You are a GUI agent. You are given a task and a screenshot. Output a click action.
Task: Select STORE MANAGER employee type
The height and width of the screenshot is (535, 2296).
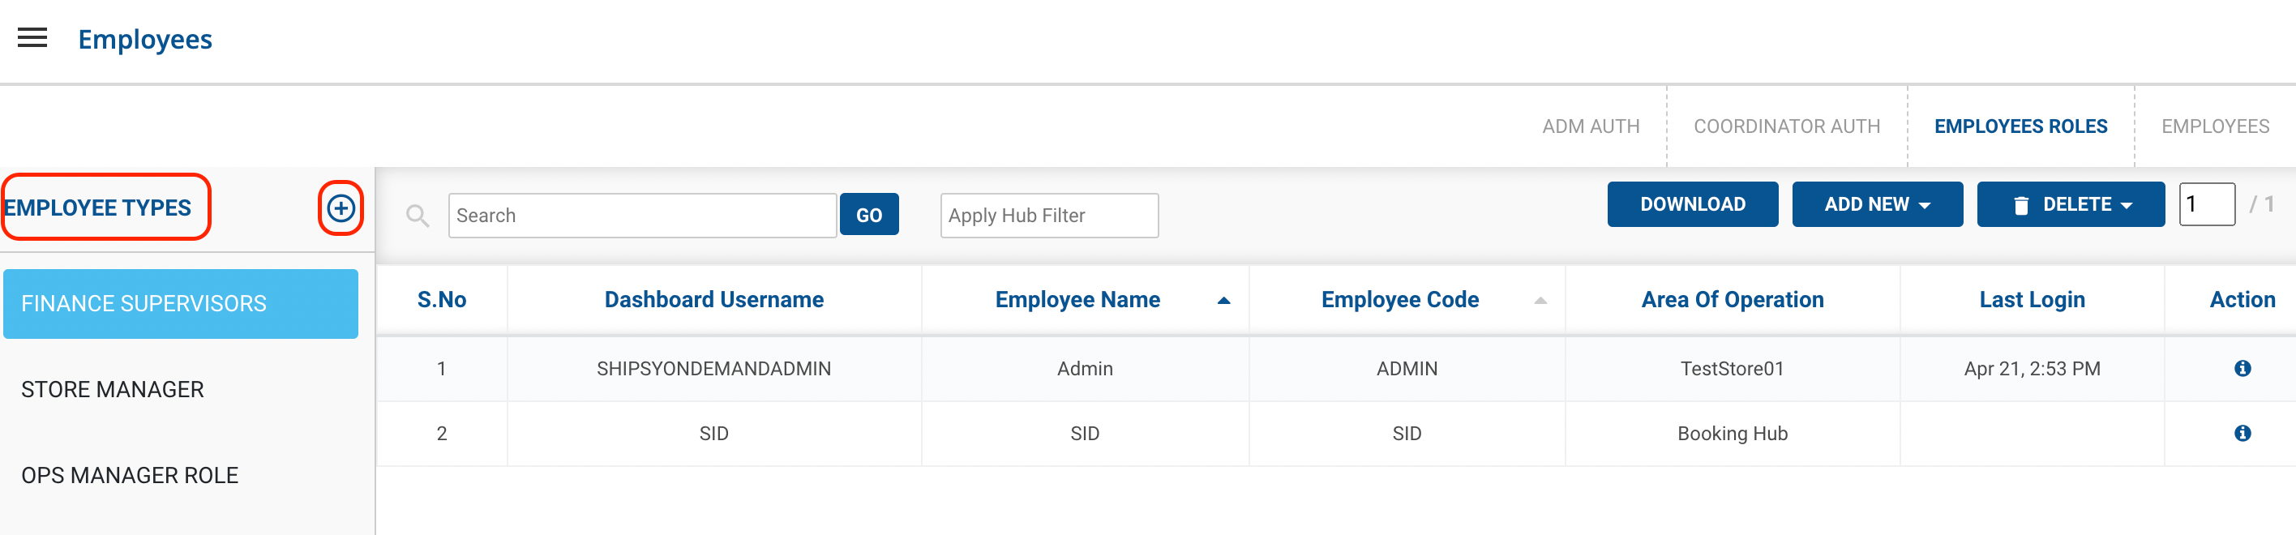(x=113, y=390)
